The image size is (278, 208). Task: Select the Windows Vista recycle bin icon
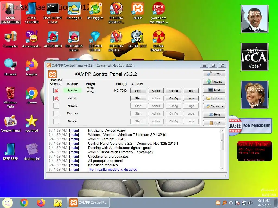(x=11, y=97)
